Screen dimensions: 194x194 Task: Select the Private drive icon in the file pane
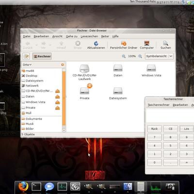pos(84,92)
